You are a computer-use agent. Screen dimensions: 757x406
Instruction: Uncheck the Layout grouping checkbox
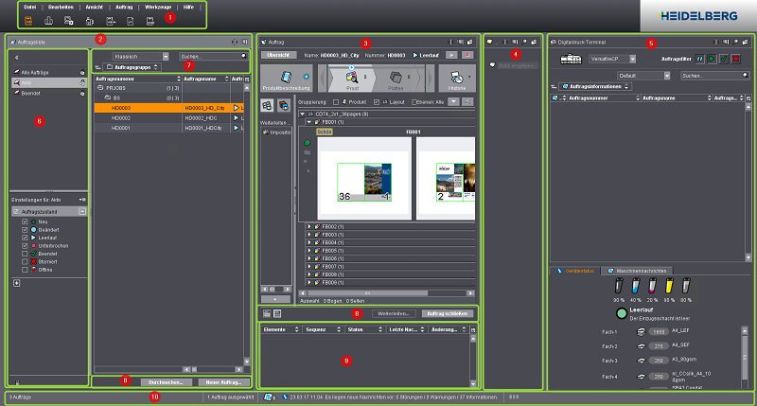[x=378, y=101]
